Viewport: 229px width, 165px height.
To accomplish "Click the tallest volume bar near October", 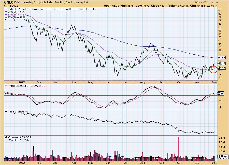I will [178, 149].
